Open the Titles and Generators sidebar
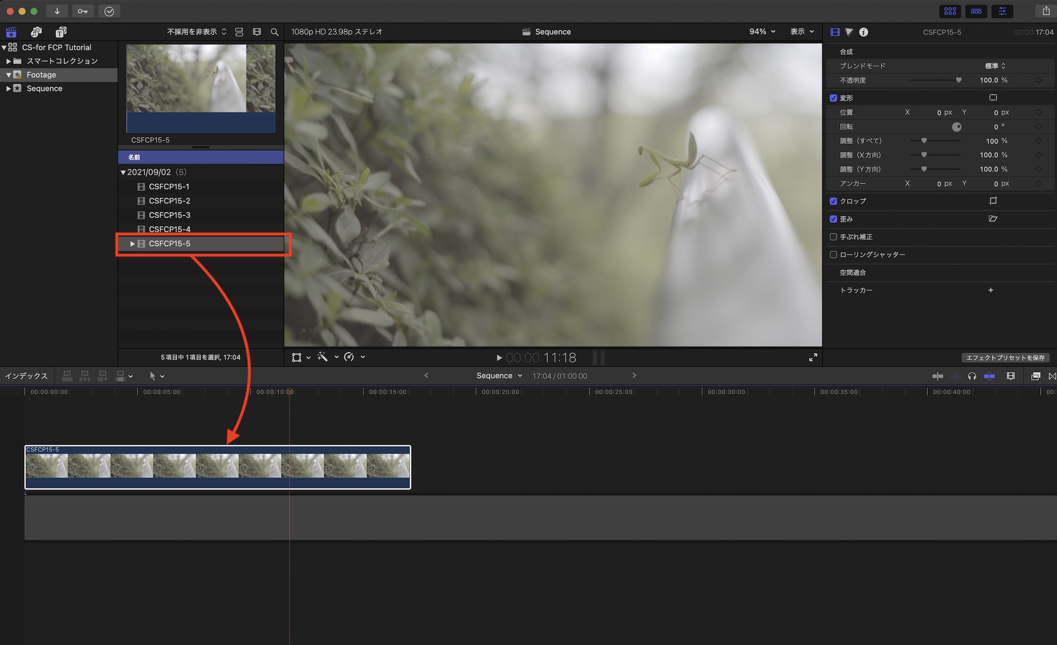The height and width of the screenshot is (645, 1057). 61,32
